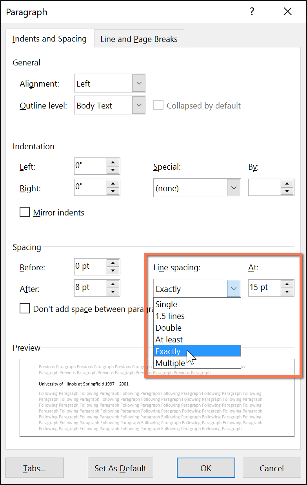Open the Alignment dropdown
Screen dimensions: 307x485
pyautogui.click(x=138, y=83)
